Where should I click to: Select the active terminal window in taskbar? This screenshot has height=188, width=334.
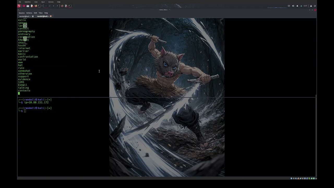pos(70,6)
